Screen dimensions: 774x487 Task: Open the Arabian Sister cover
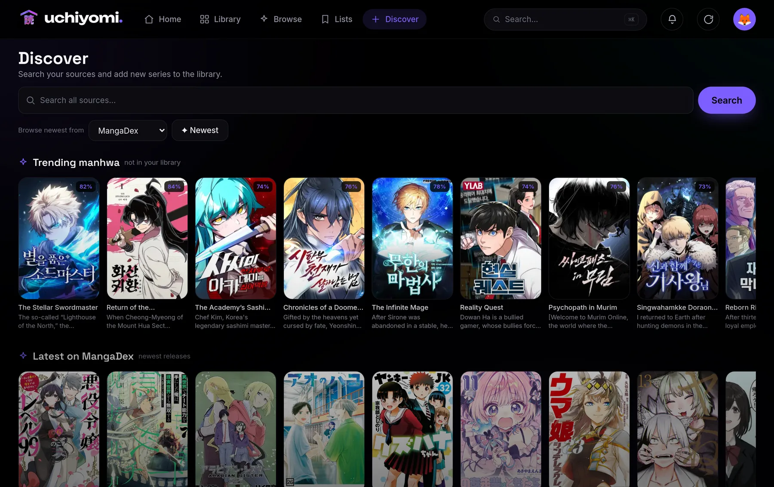pos(236,429)
